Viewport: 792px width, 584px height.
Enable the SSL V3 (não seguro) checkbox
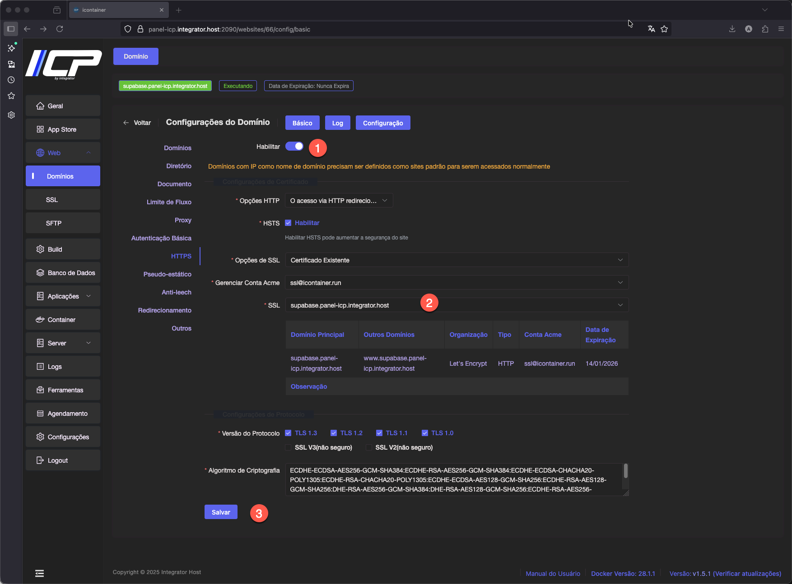288,447
